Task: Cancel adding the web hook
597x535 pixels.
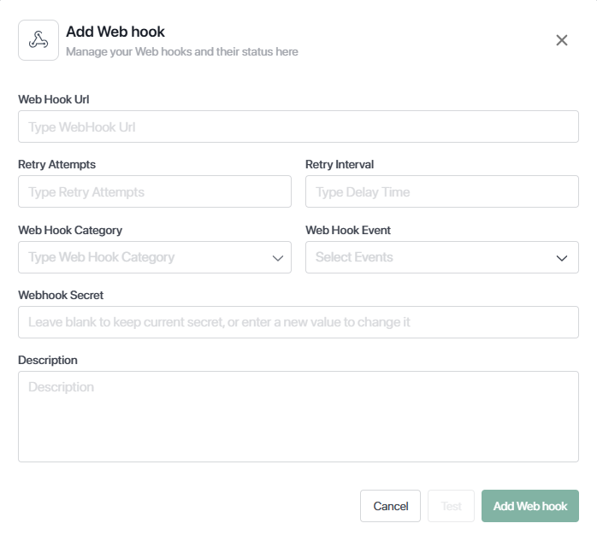Action: coord(390,506)
